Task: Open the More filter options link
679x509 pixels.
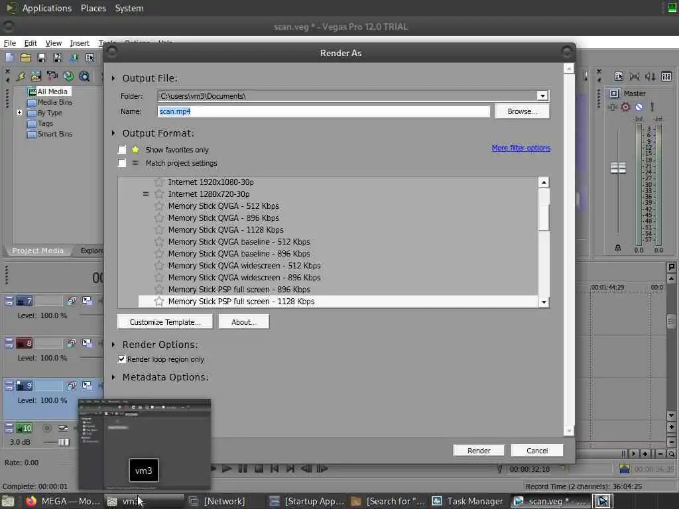Action: click(x=521, y=148)
